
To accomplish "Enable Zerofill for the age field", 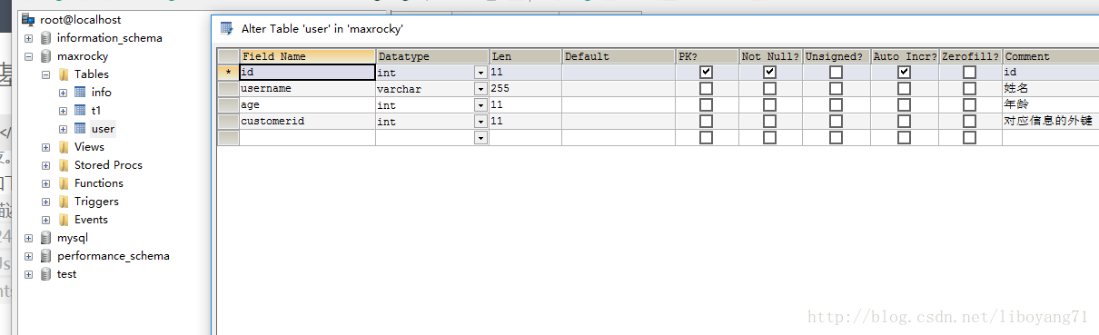I will coord(969,104).
